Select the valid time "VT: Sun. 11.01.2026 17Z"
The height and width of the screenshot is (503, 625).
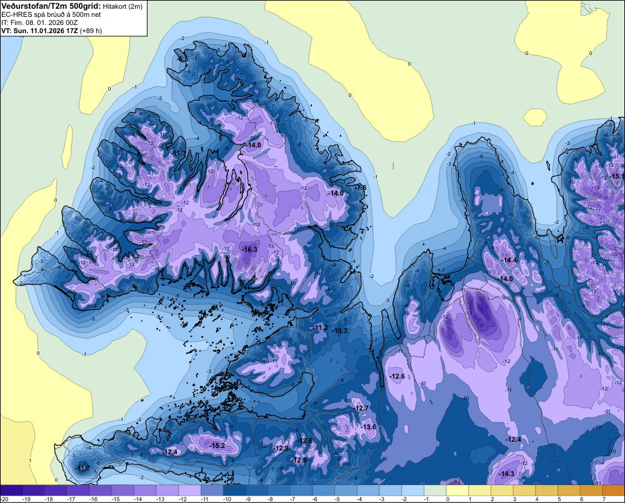pos(40,31)
